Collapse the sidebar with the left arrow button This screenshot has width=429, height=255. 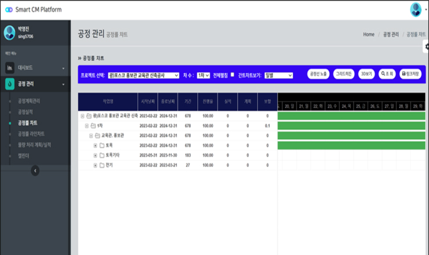point(35,170)
